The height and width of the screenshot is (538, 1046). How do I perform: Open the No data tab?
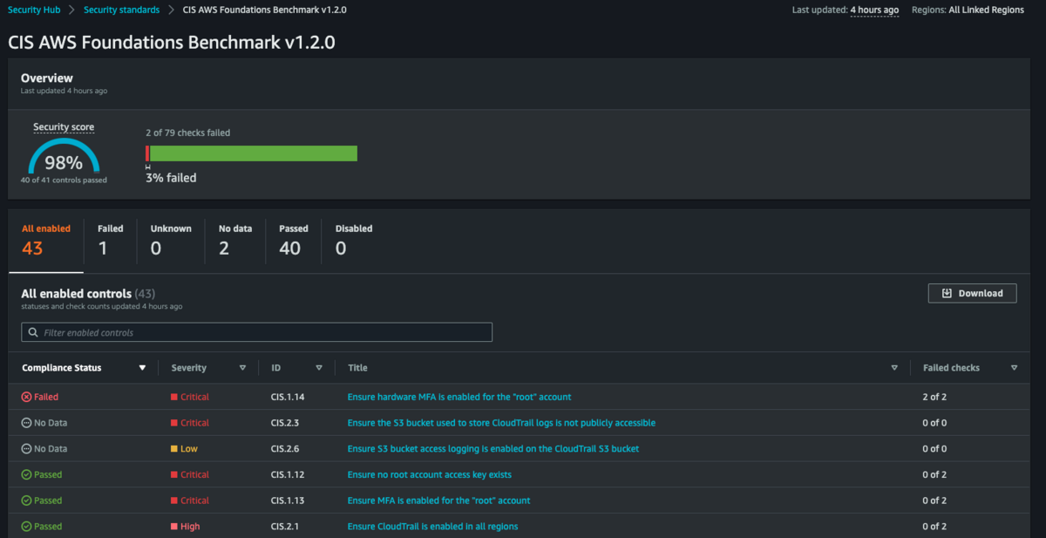(x=235, y=239)
